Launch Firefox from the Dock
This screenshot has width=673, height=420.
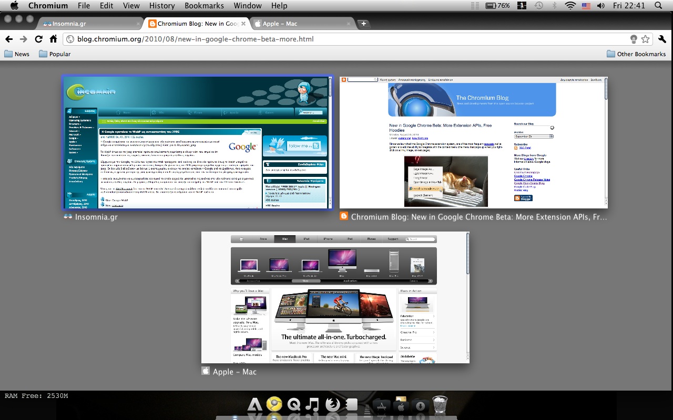coord(332,404)
